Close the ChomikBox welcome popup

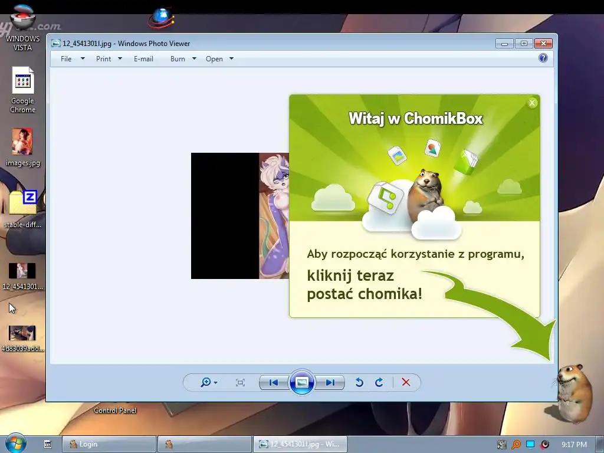[532, 103]
